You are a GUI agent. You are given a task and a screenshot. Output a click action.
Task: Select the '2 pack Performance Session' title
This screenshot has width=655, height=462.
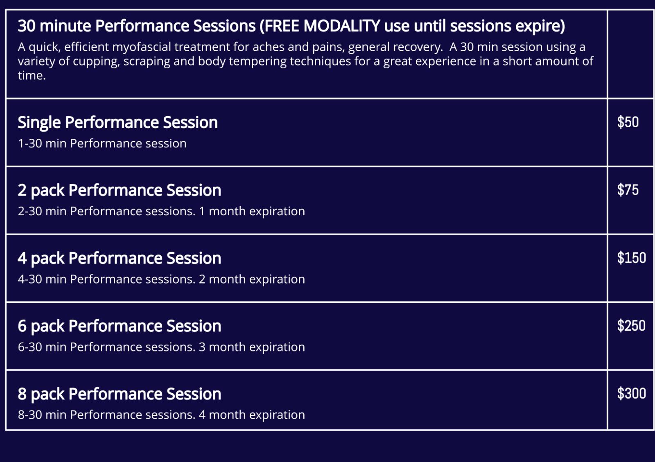[119, 190]
